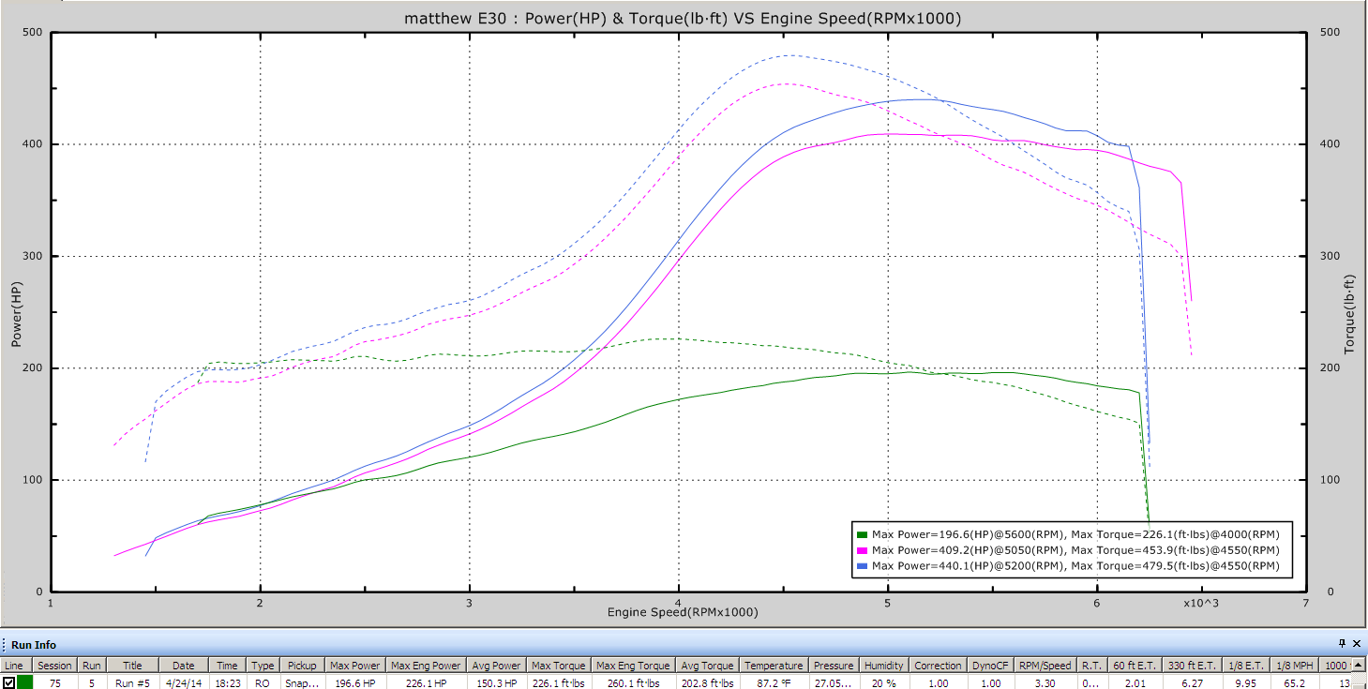Sort by the Max Power column header
Image resolution: width=1368 pixels, height=689 pixels.
[354, 666]
